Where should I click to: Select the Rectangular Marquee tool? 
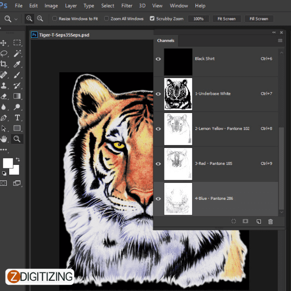tap(17, 43)
